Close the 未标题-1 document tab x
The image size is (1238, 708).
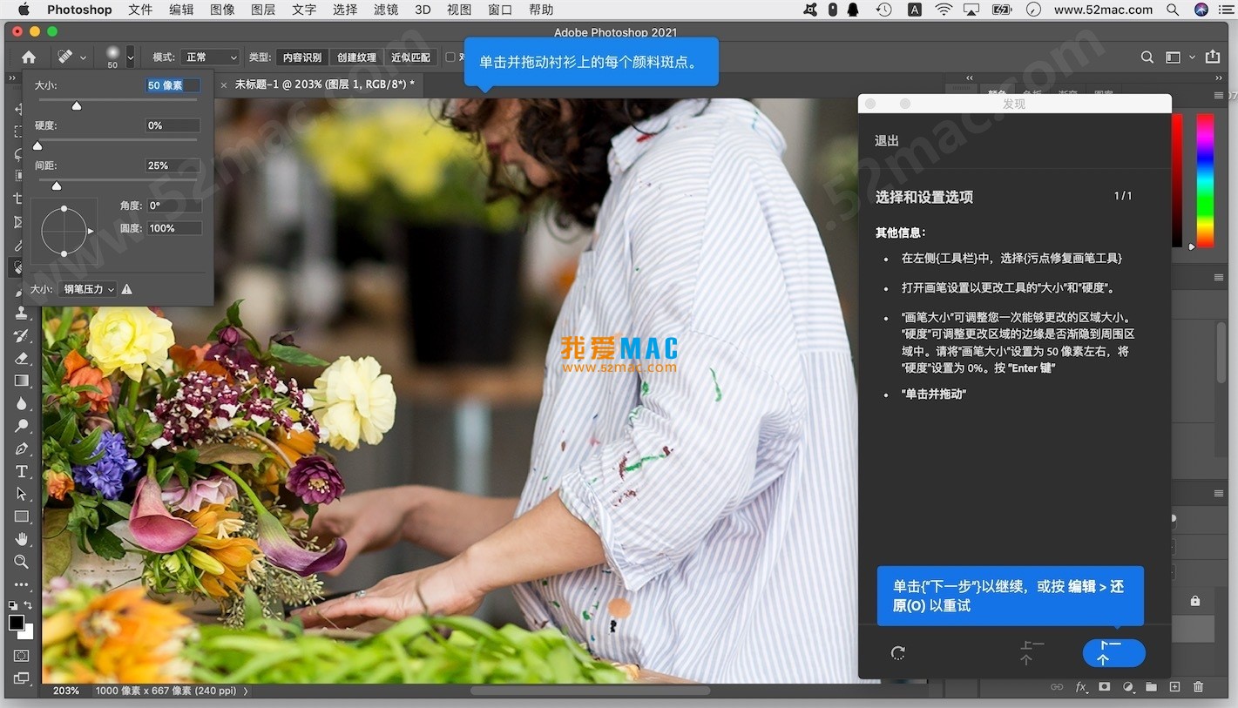pyautogui.click(x=223, y=84)
